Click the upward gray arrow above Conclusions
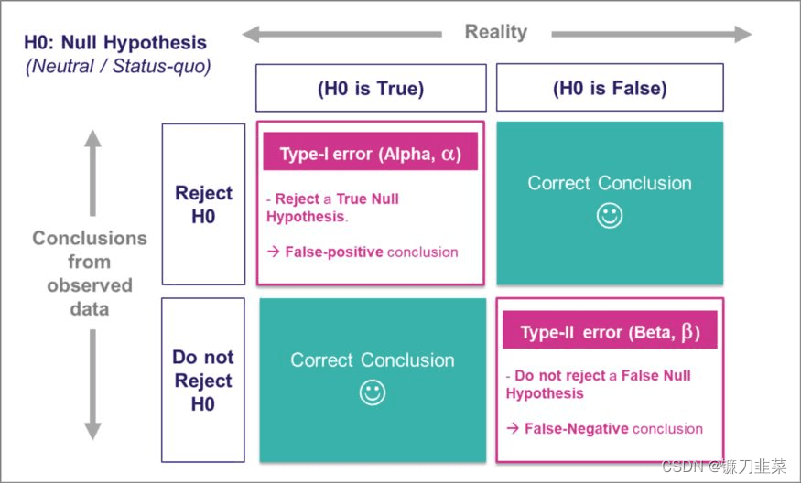801x483 pixels. [x=92, y=173]
